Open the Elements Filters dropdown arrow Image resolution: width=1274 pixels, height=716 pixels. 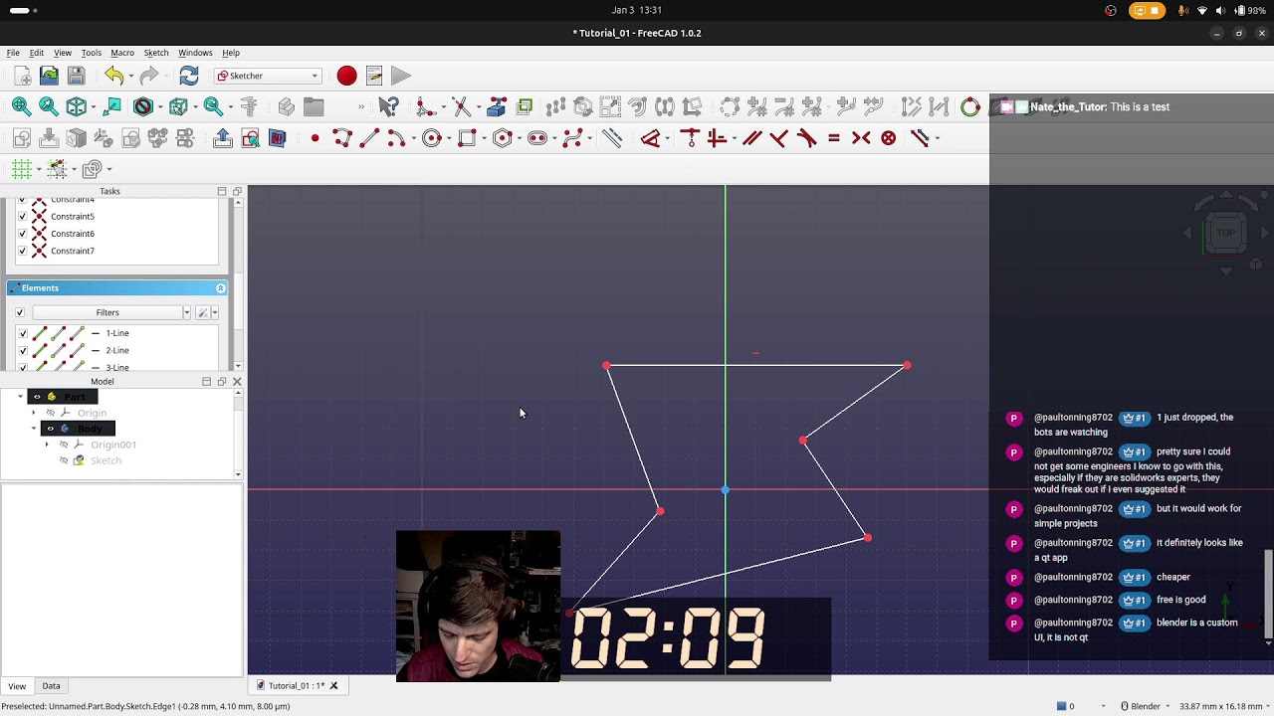[x=186, y=312]
